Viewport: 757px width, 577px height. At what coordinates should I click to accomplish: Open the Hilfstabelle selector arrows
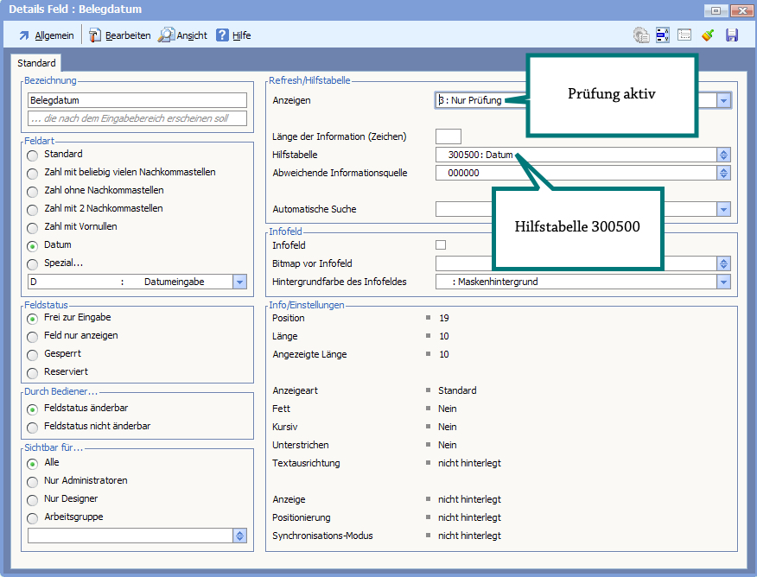[x=724, y=155]
